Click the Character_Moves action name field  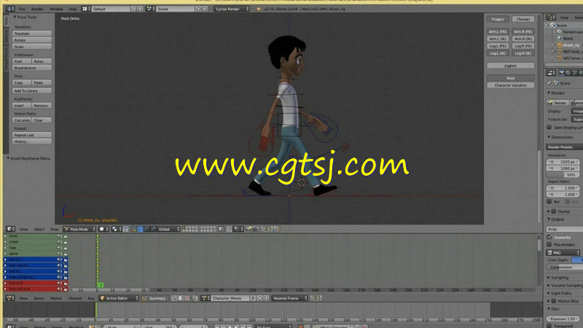tap(230, 298)
